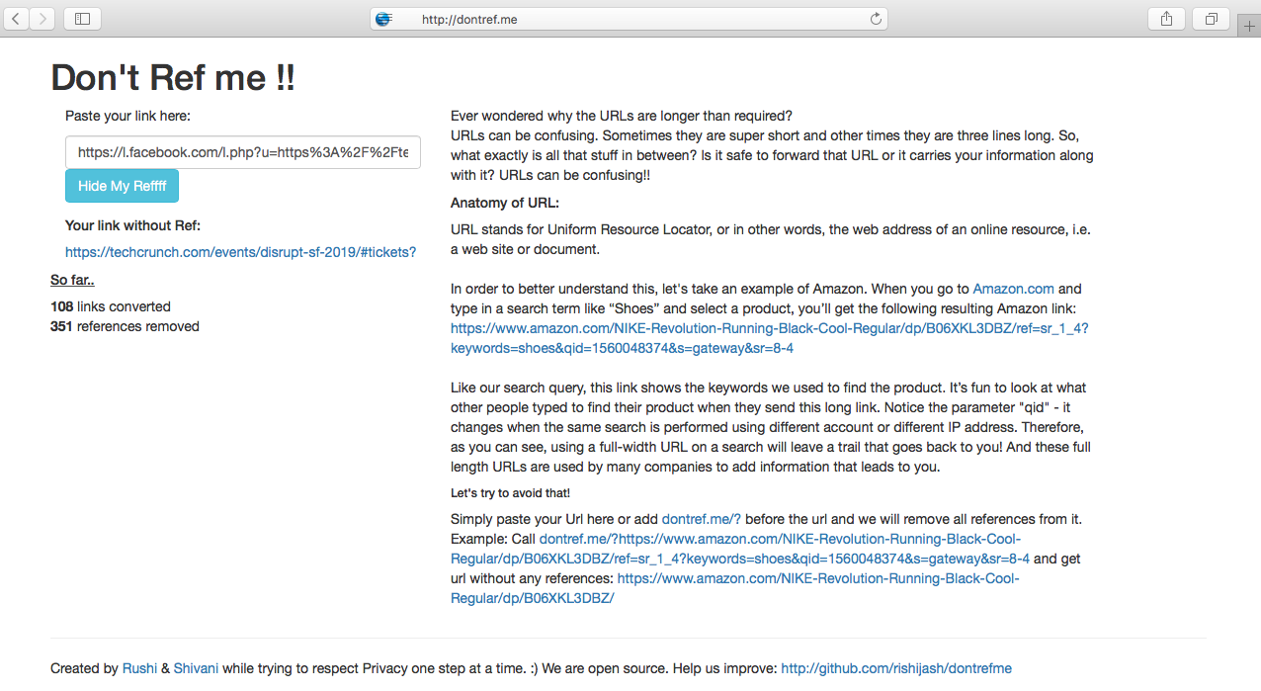The image size is (1261, 691).
Task: Click the site favicon in address bar
Action: tap(384, 19)
